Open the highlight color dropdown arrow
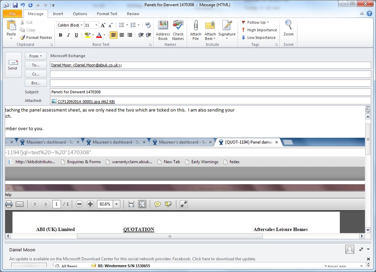The height and width of the screenshot is (272, 376). [x=93, y=35]
